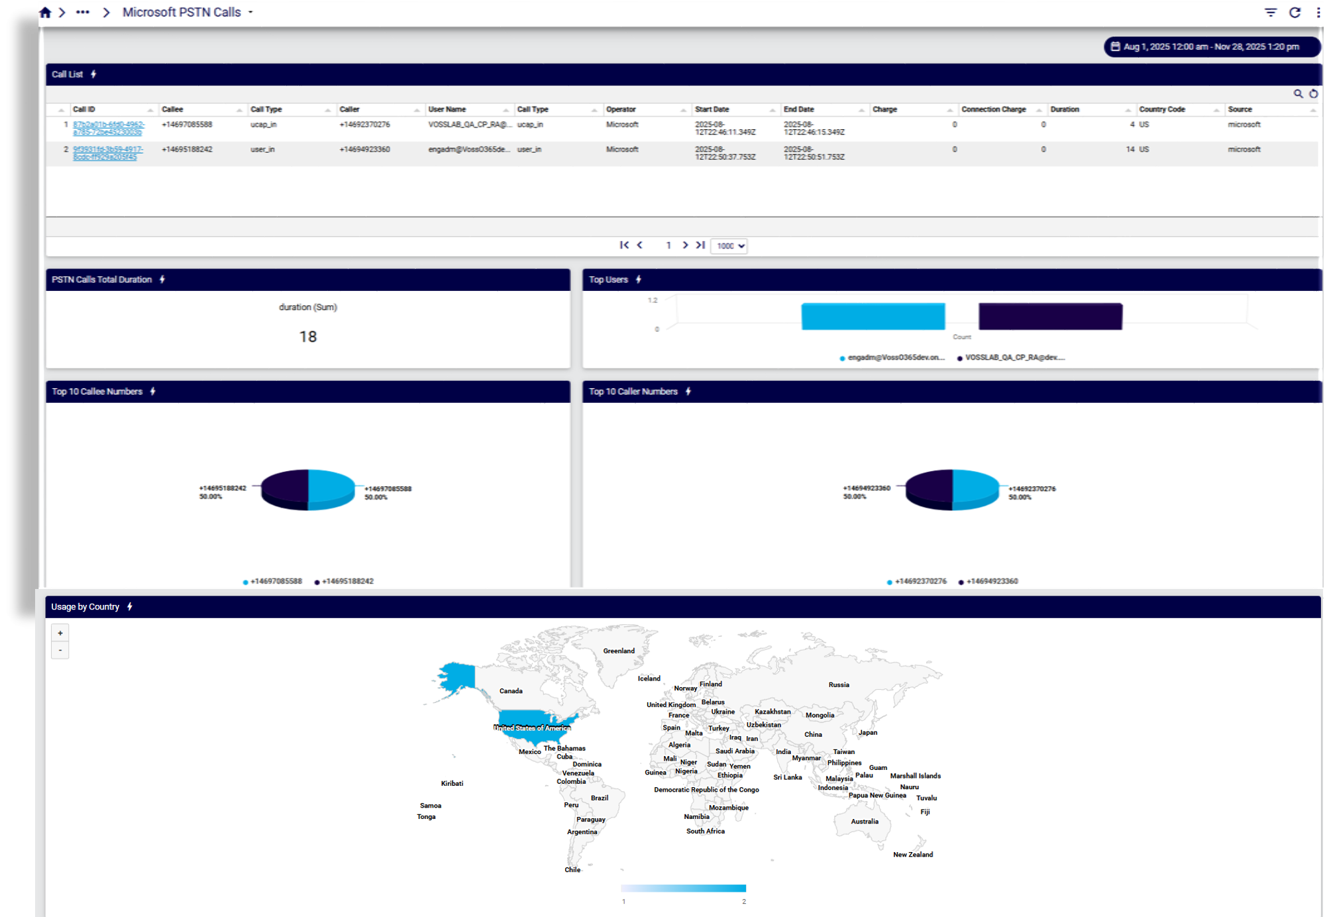Click the lightning icon next to Usage by Country
1325x917 pixels.
pyautogui.click(x=129, y=606)
